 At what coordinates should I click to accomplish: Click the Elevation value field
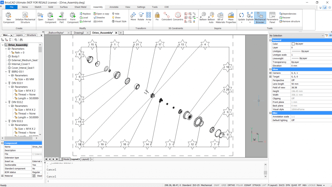click(x=311, y=66)
